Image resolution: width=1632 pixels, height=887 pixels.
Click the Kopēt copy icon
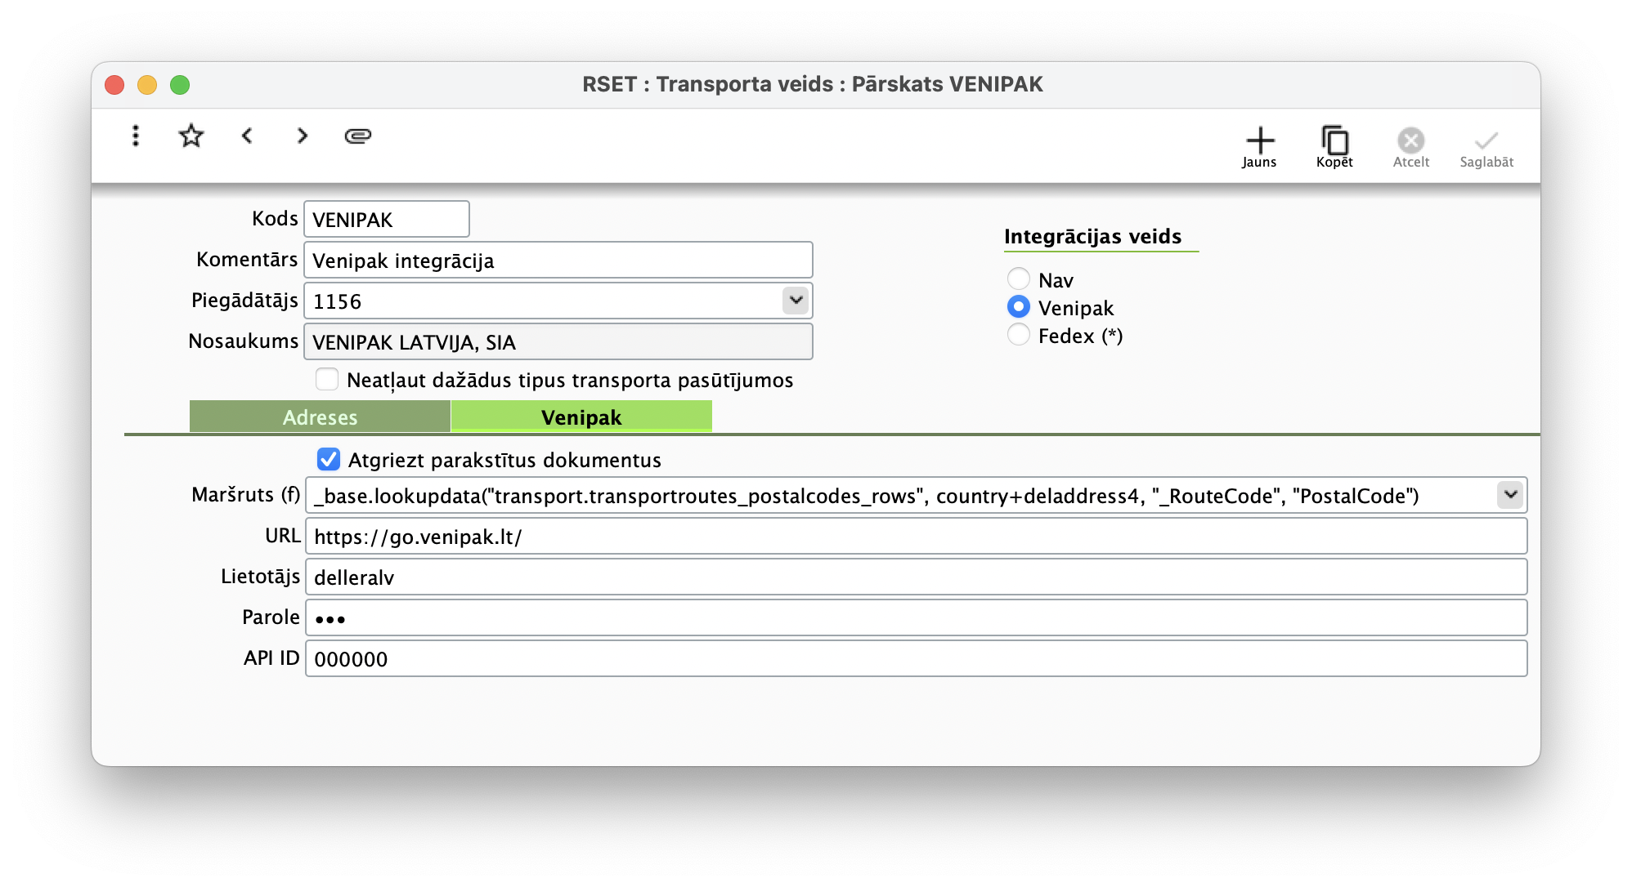[1334, 147]
